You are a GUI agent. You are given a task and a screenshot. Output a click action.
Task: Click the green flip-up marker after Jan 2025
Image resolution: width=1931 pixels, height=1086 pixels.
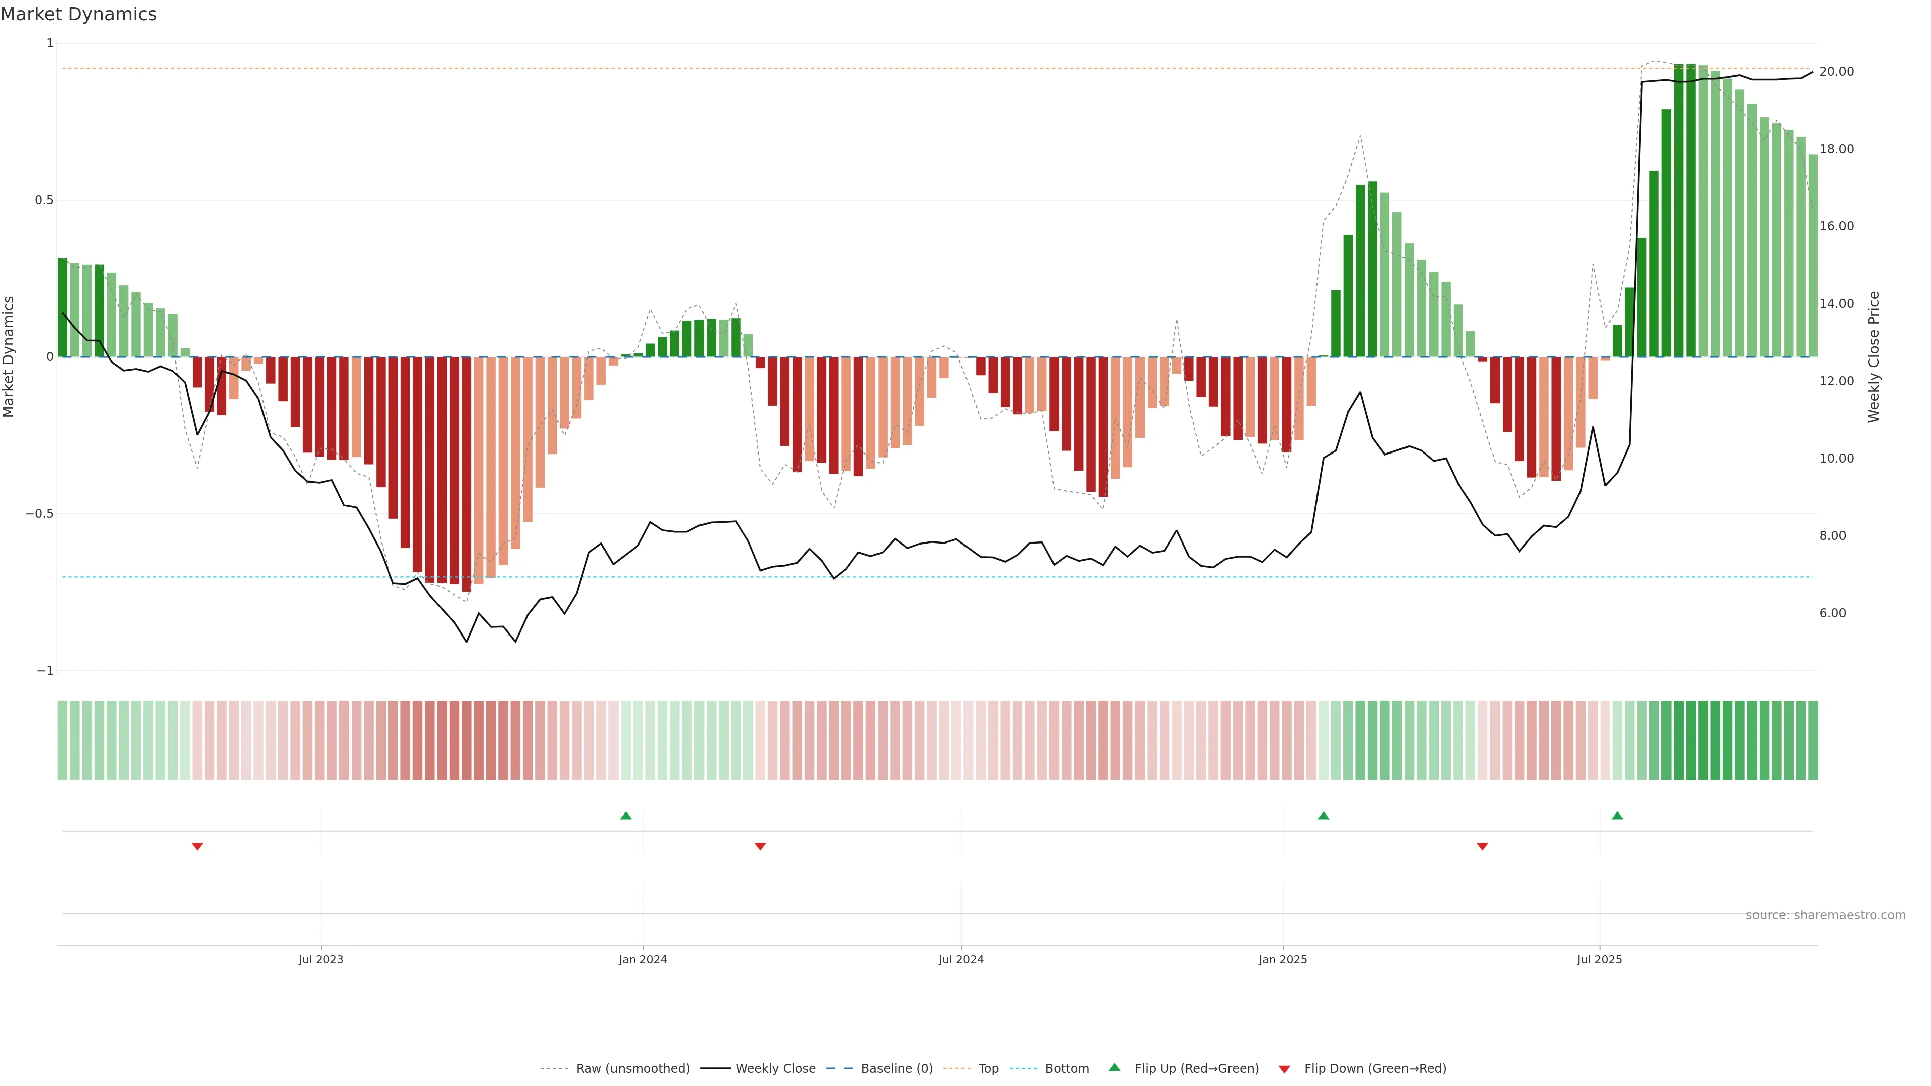click(1324, 816)
